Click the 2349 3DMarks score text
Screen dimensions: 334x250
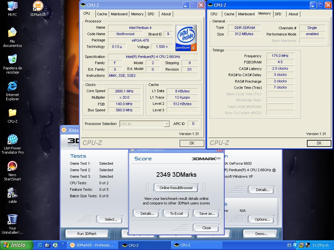176,174
